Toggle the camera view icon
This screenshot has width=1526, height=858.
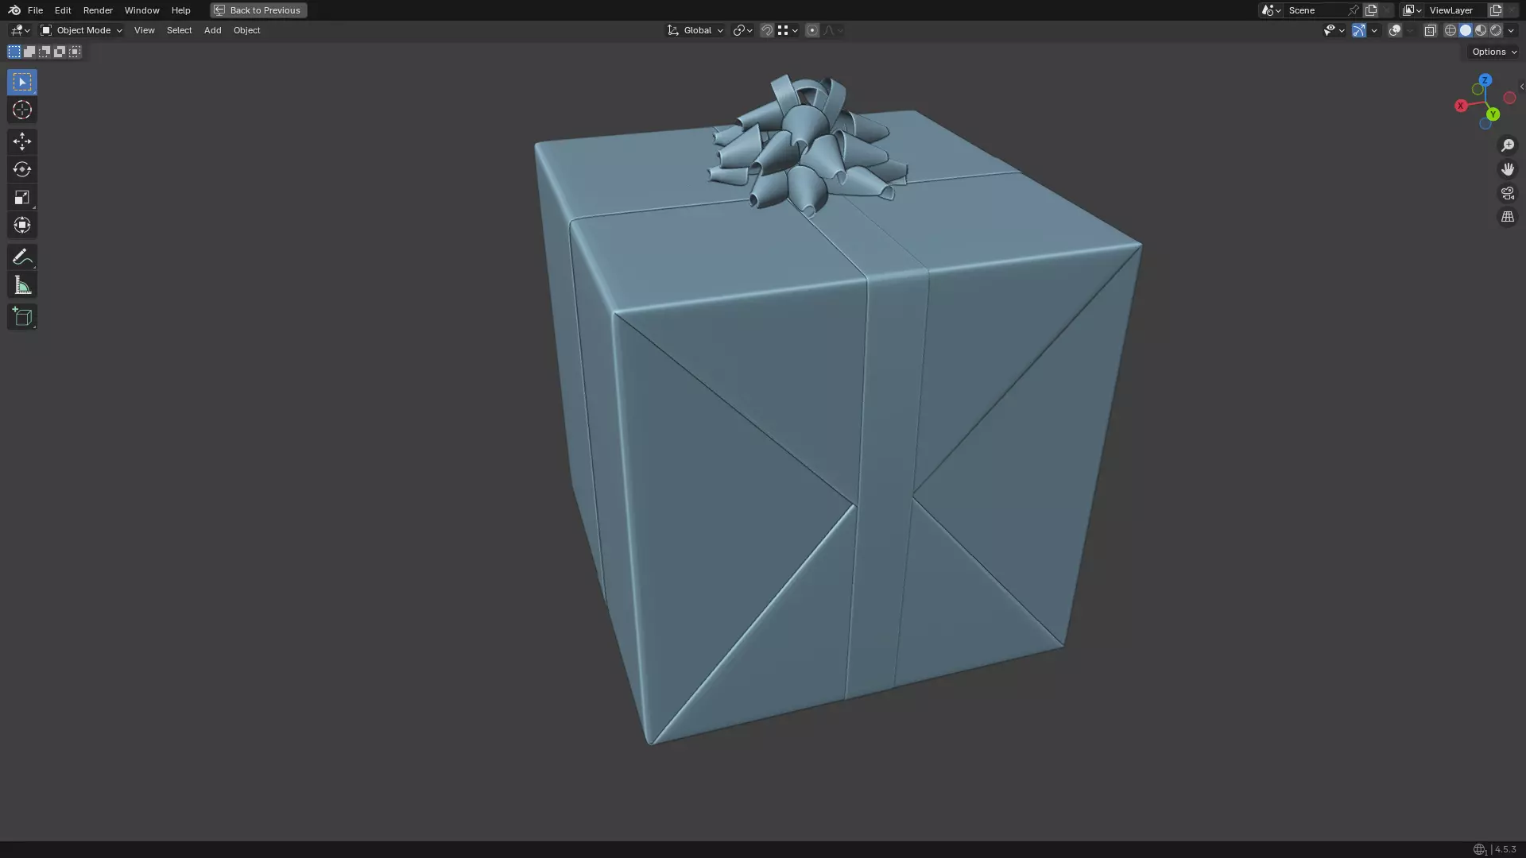1507,193
